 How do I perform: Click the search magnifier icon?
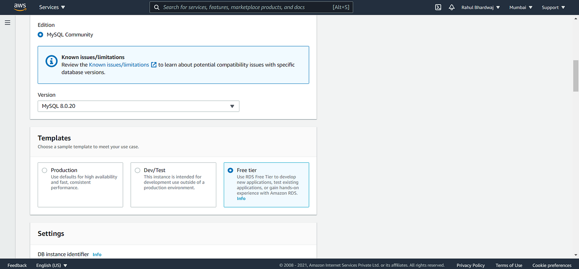(157, 7)
